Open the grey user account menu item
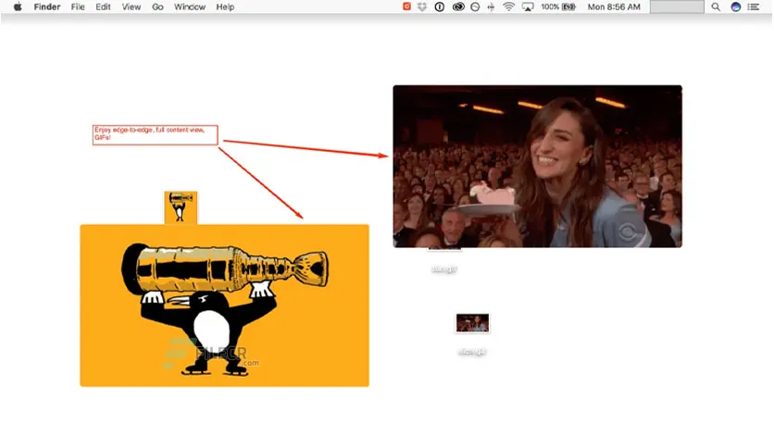The width and height of the screenshot is (774, 448). coord(677,6)
